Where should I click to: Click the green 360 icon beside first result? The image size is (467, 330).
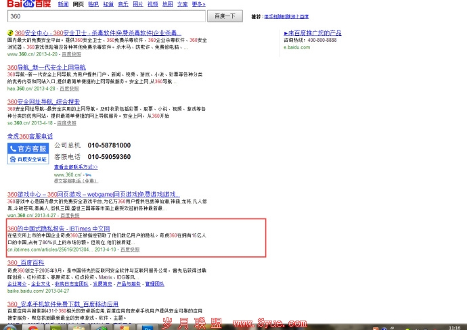10,32
